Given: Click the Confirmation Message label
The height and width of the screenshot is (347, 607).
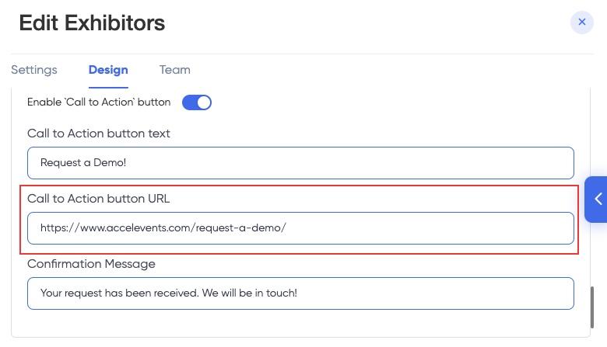Looking at the screenshot, I should pyautogui.click(x=91, y=264).
